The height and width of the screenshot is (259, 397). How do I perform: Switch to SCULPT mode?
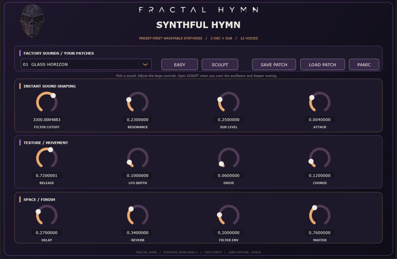click(x=220, y=65)
